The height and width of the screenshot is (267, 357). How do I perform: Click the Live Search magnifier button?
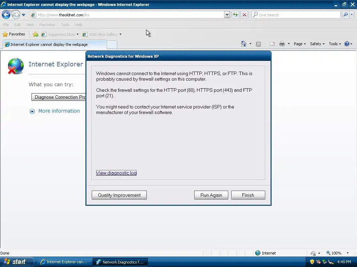click(345, 15)
